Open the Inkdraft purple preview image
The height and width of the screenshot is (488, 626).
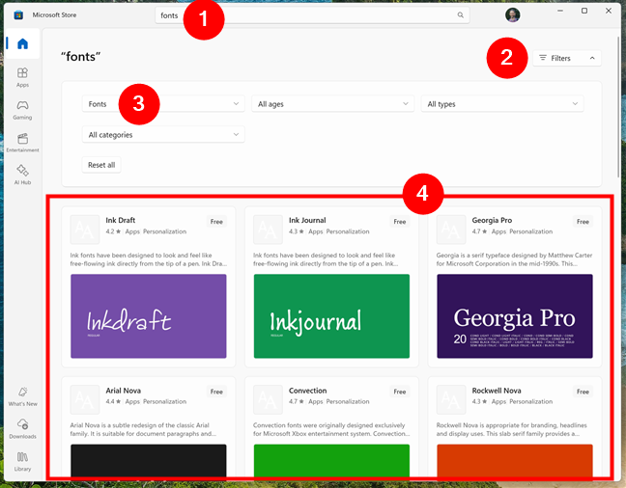(x=149, y=316)
